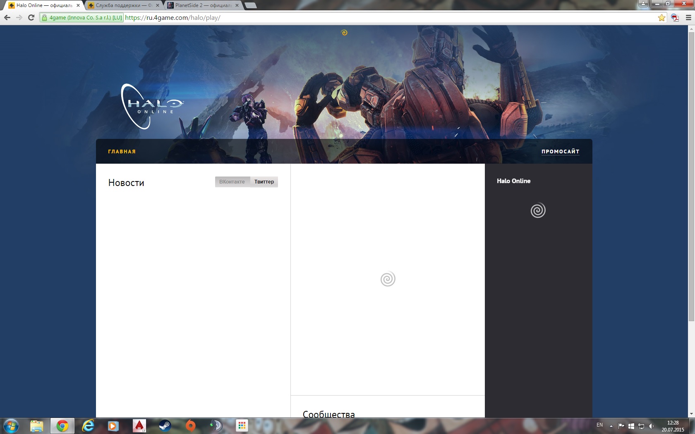Open the Windows Start menu
This screenshot has width=695, height=434.
[11, 426]
